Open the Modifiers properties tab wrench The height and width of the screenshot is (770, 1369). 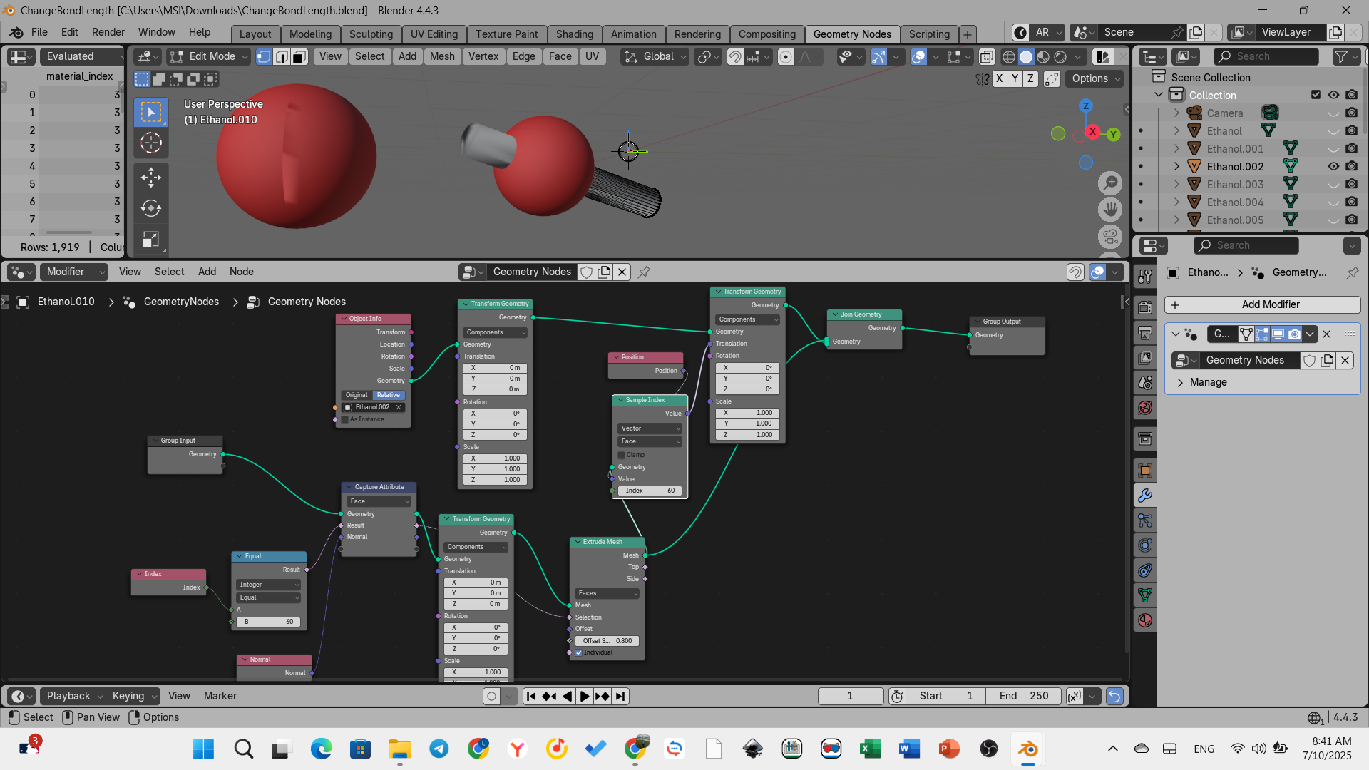1145,496
